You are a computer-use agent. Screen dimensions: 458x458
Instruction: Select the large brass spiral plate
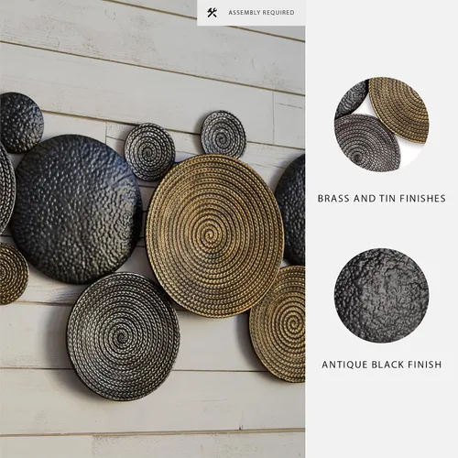(215, 236)
